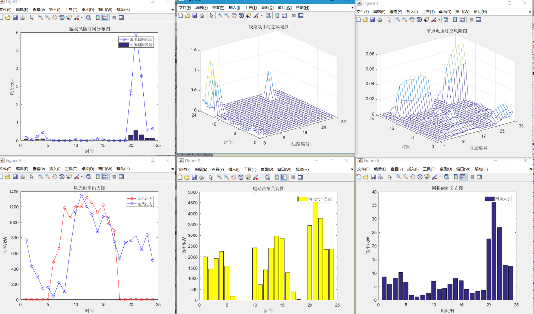Select Zoom In tool in Figure 5
The width and height of the screenshot is (534, 314).
[x=220, y=177]
